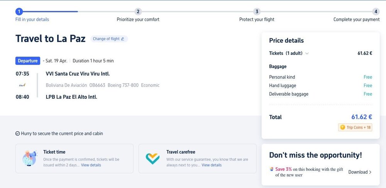Go to step 3 Protect your flight
This screenshot has height=188, width=386.
pyautogui.click(x=257, y=12)
